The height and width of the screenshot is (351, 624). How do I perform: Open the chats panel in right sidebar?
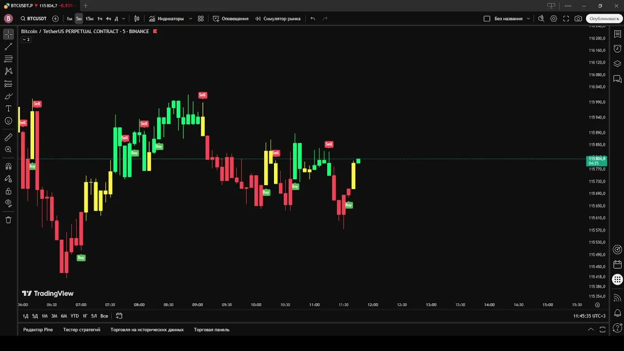617,79
